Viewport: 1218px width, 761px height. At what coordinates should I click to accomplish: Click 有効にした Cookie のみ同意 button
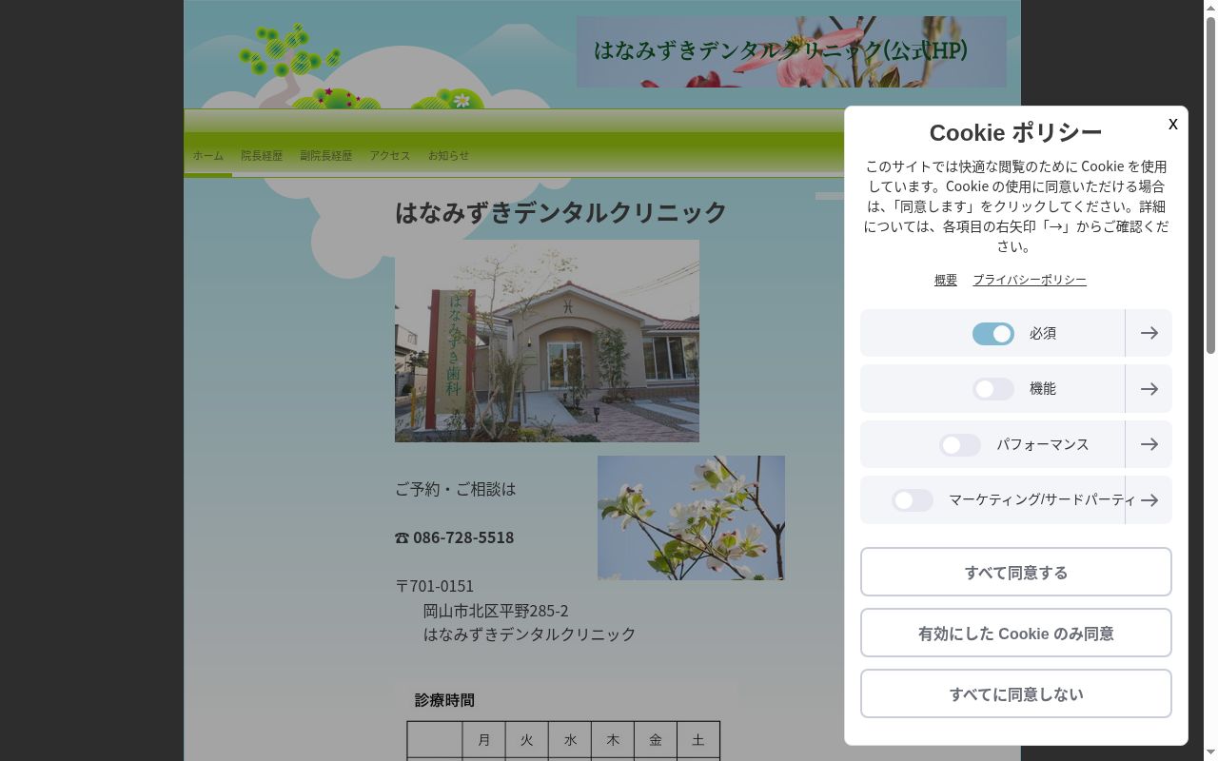coord(1015,634)
